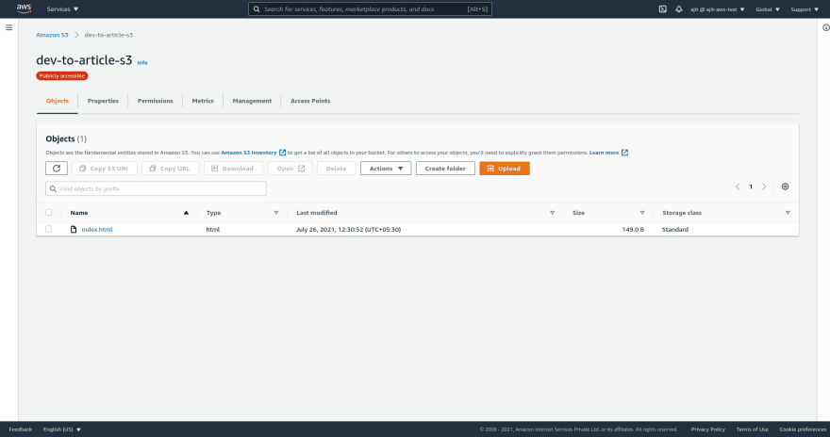Sort by Name ascending arrow
The width and height of the screenshot is (830, 437).
point(186,213)
